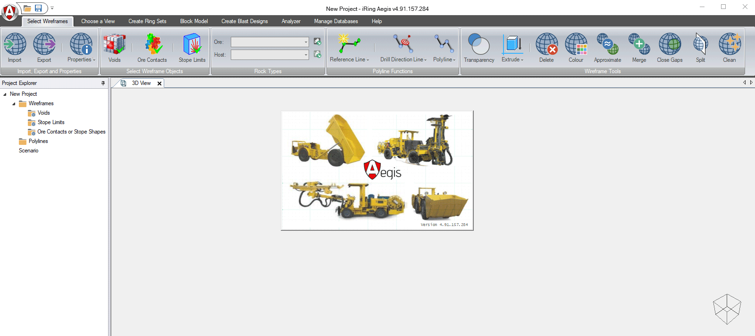Click the Colour wireframe icon
755x336 pixels.
pos(576,44)
